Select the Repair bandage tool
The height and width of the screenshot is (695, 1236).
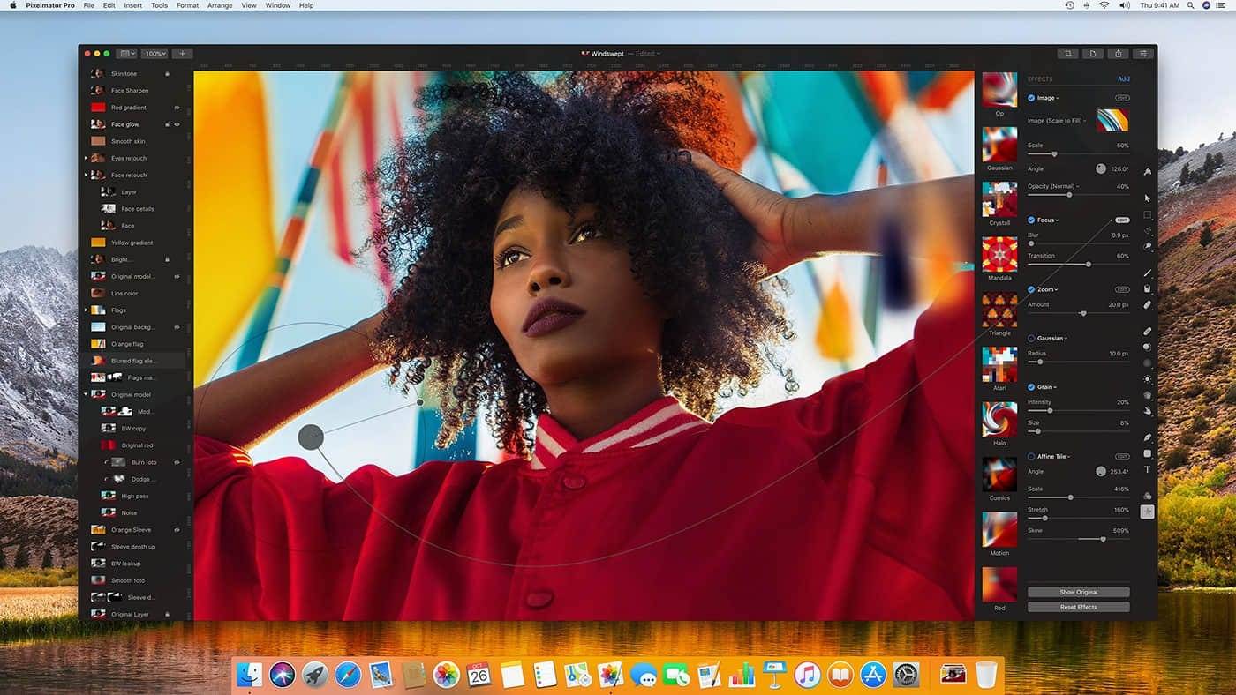pyautogui.click(x=1147, y=332)
